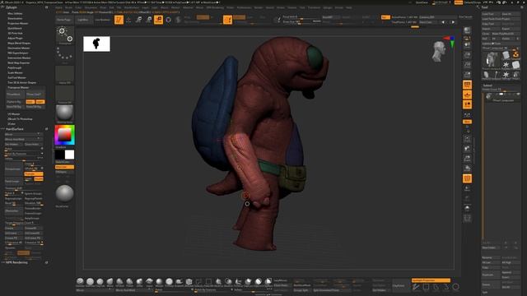Click the Xpose icon
Image resolution: width=527 pixels, height=296 pixels.
tap(467, 219)
